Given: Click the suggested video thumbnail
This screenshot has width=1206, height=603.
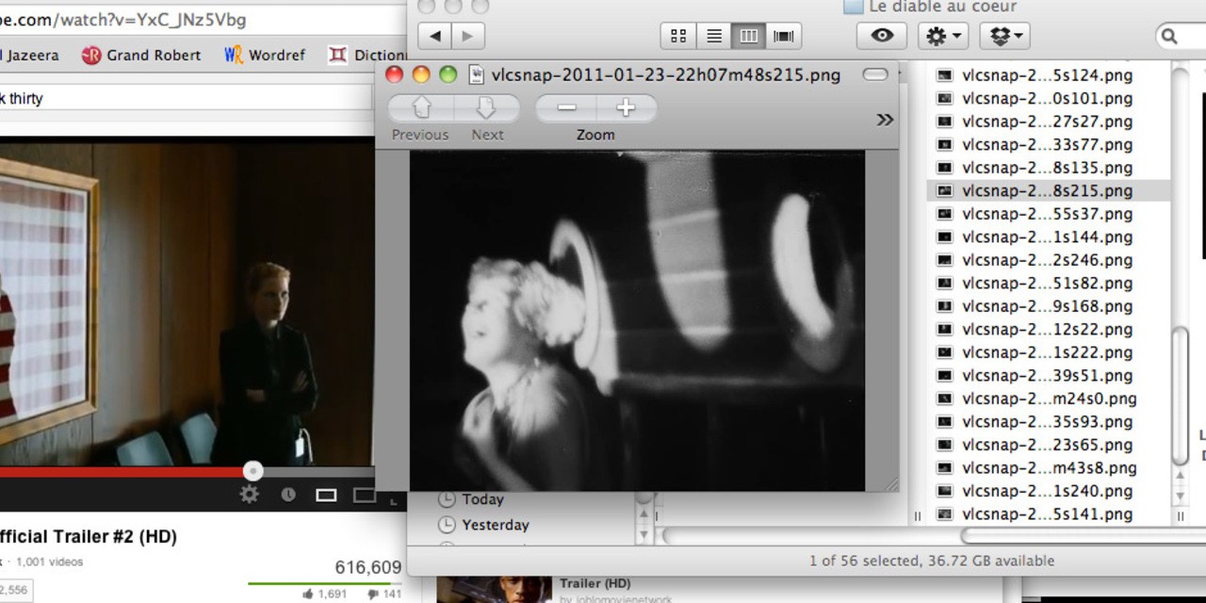Looking at the screenshot, I should (494, 590).
